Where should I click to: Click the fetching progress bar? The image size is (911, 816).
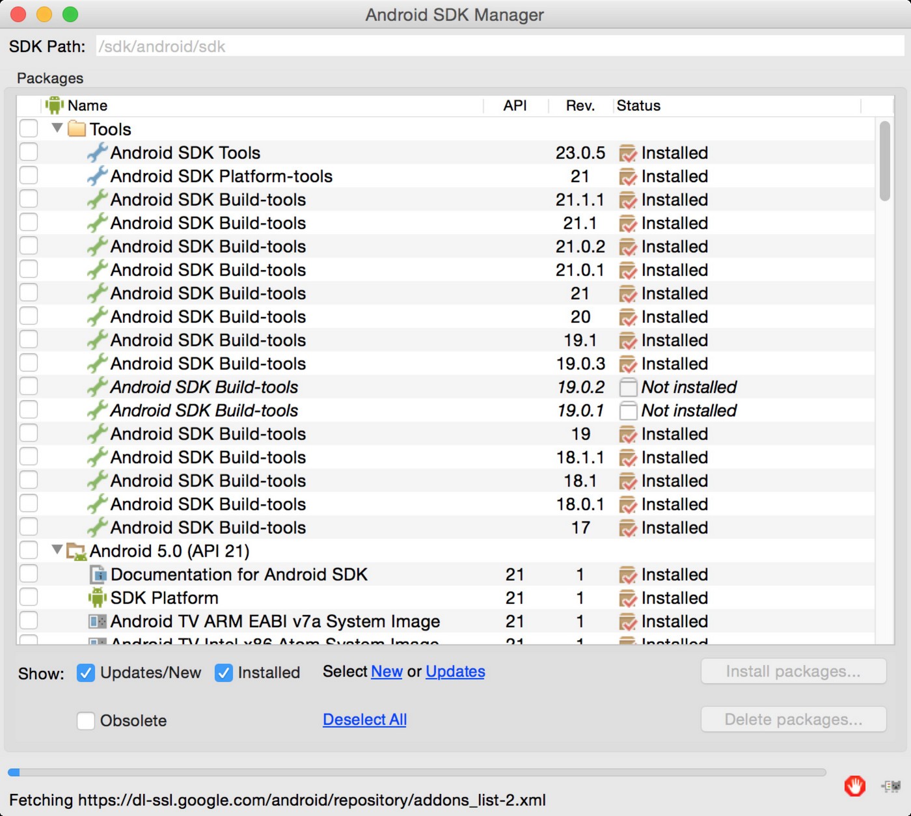click(416, 772)
